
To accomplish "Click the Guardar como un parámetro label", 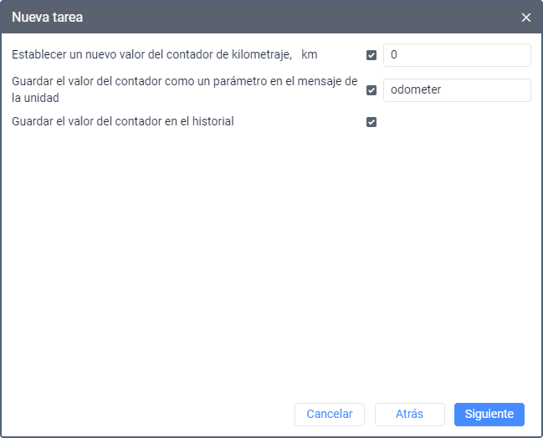I will click(x=184, y=82).
